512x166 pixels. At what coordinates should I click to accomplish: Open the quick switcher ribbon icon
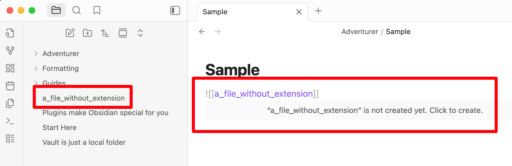[10, 33]
